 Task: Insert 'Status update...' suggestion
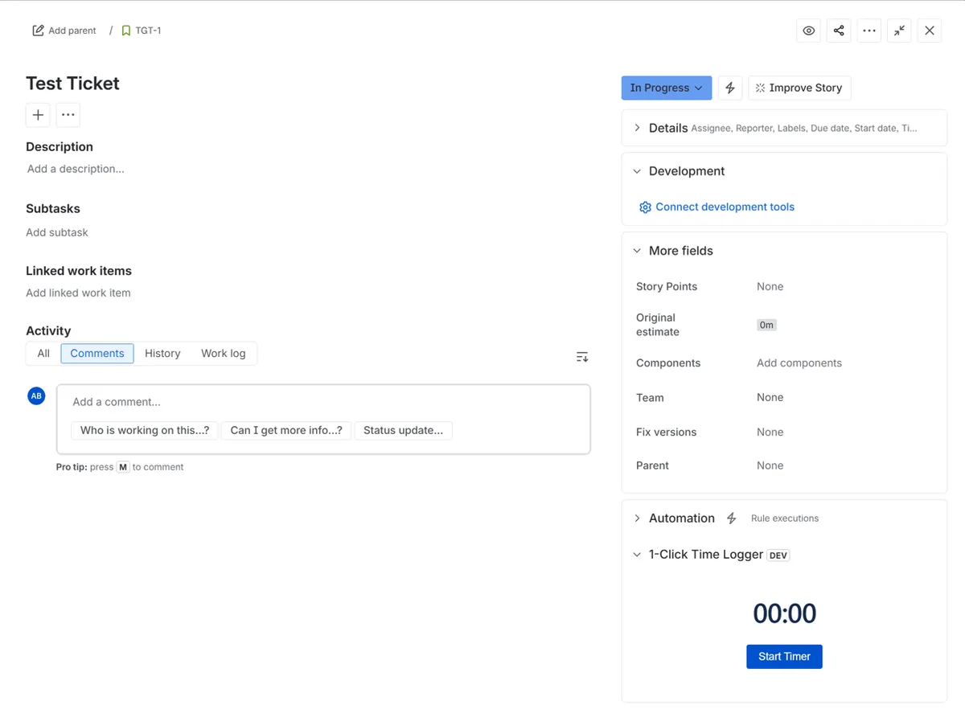pos(403,431)
